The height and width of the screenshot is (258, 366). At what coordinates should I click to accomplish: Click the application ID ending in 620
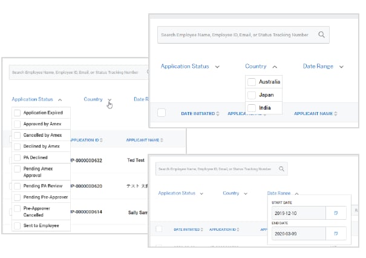pyautogui.click(x=86, y=187)
